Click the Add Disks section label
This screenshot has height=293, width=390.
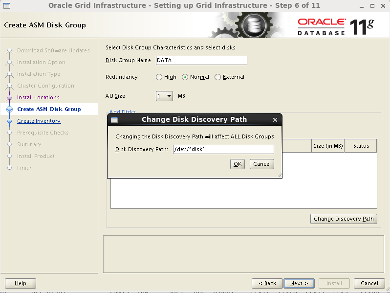[122, 112]
